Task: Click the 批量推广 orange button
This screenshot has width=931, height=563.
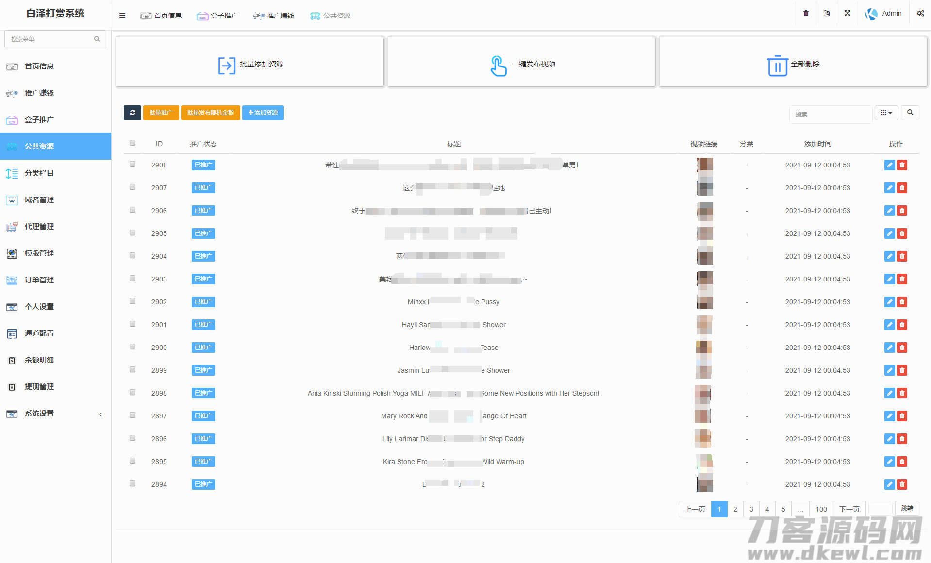Action: [x=161, y=113]
